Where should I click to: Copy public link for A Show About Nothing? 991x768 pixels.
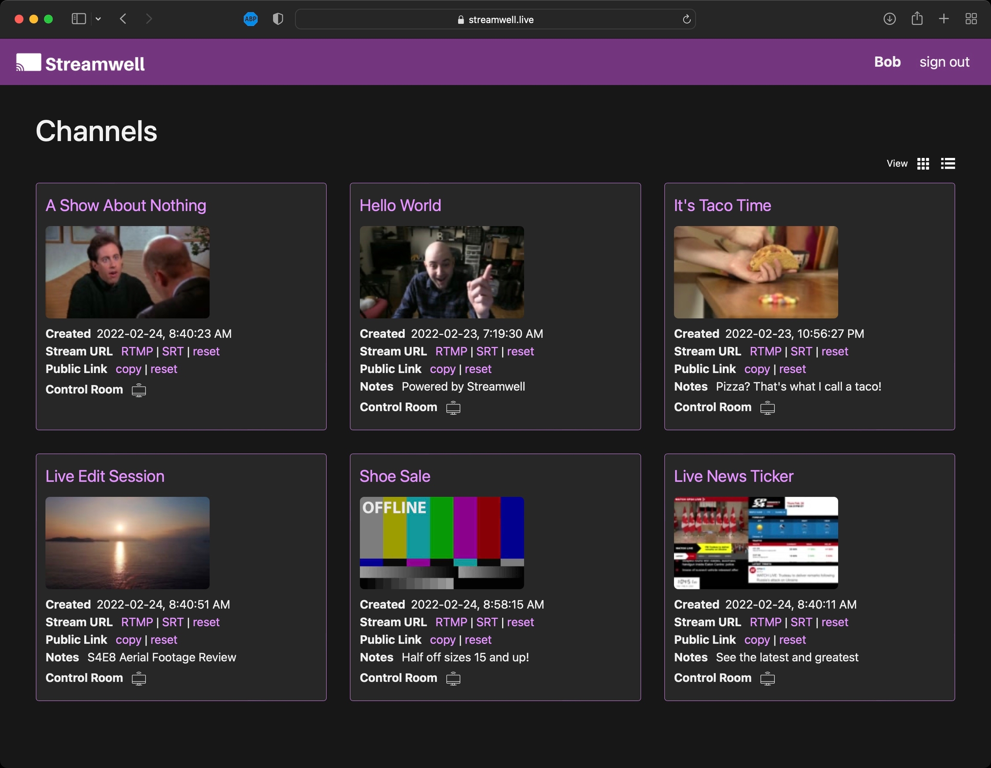[129, 369]
